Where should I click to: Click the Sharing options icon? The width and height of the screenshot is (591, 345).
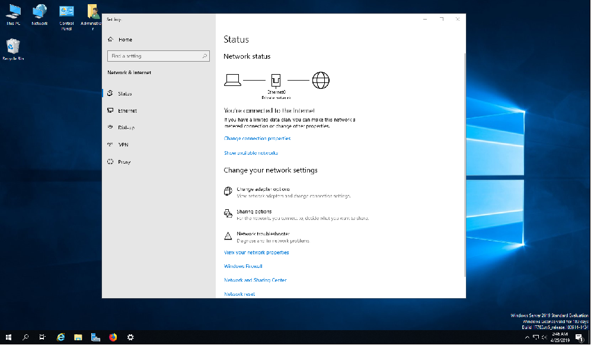click(228, 213)
